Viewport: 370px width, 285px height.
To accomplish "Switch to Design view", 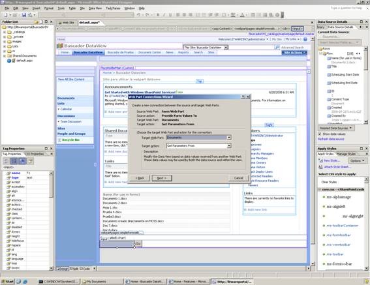I will tap(62, 269).
